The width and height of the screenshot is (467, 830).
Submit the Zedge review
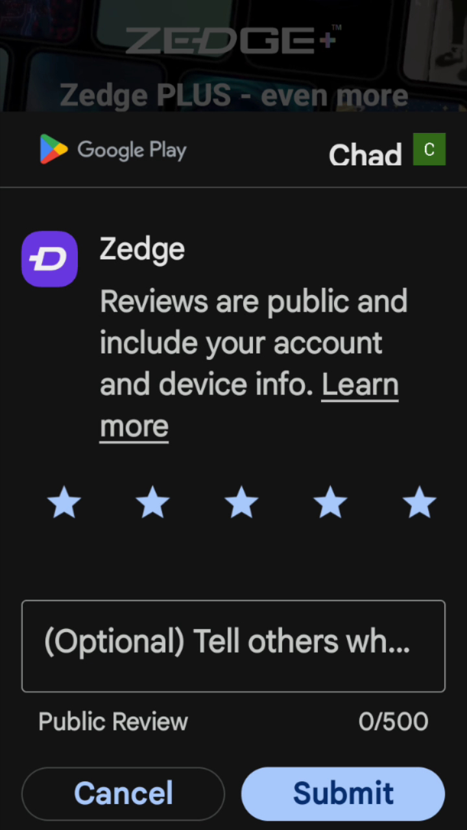343,794
